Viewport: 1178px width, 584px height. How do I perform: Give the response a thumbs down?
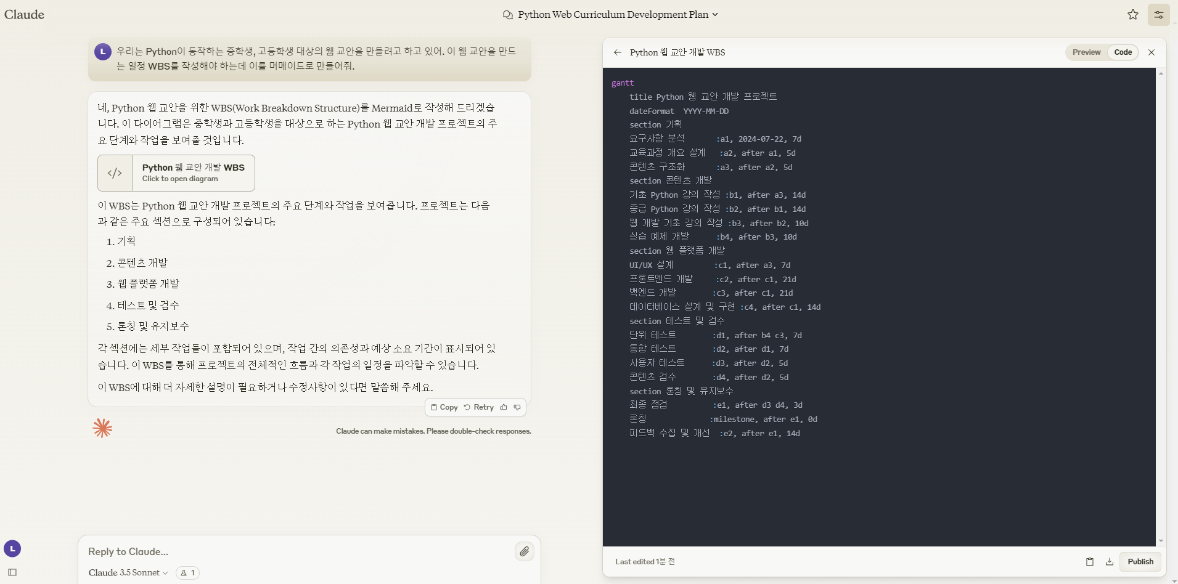point(517,407)
